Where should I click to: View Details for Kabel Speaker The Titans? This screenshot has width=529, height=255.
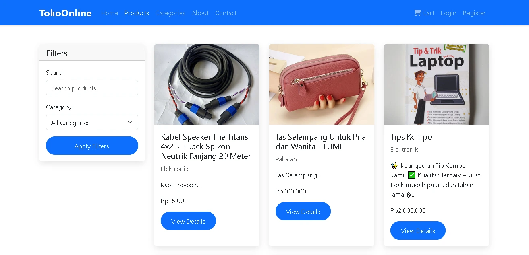188,221
